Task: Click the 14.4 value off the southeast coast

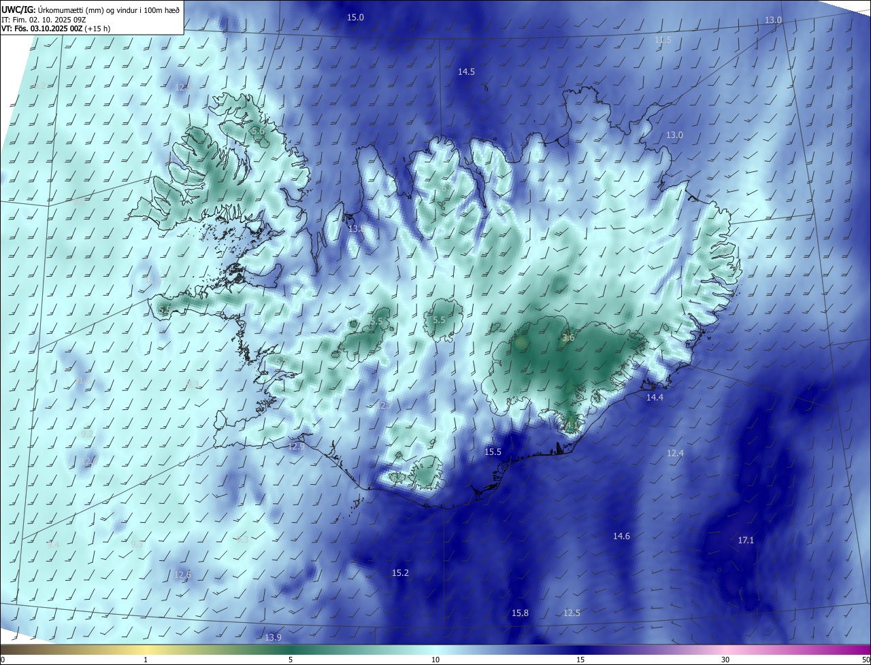Action: (655, 397)
